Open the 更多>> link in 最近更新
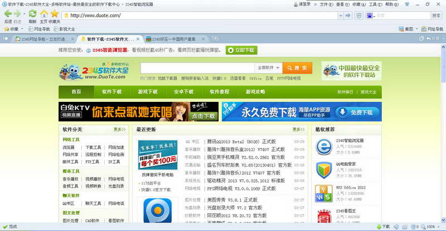 [x=298, y=130]
